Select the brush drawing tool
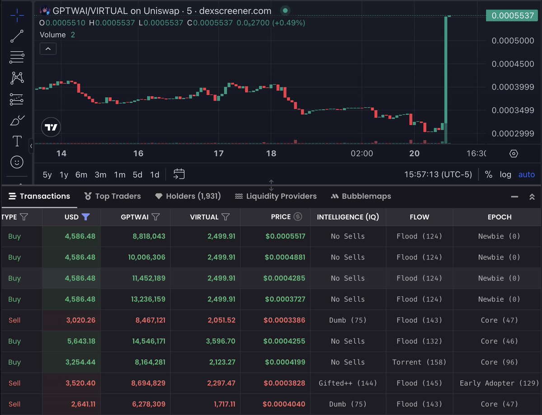Screen dimensions: 542x415 [17, 120]
